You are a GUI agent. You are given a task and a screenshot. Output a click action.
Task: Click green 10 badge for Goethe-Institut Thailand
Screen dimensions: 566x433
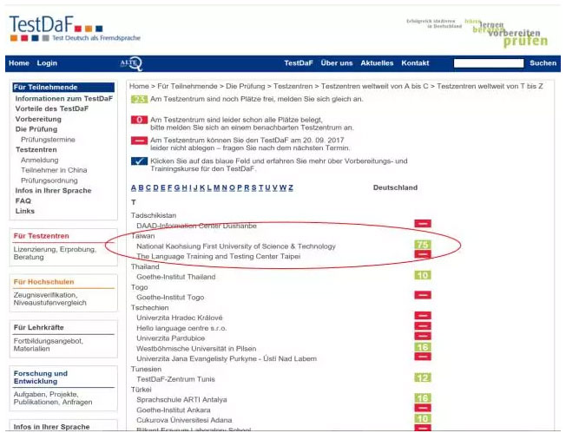[x=423, y=275]
